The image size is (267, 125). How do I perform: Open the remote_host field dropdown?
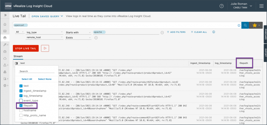(x=44, y=37)
